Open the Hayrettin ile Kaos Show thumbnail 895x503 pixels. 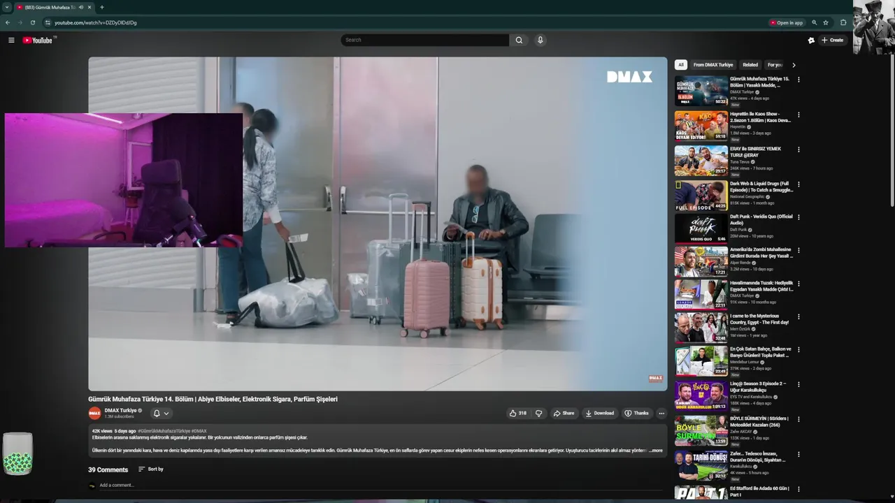coord(701,126)
